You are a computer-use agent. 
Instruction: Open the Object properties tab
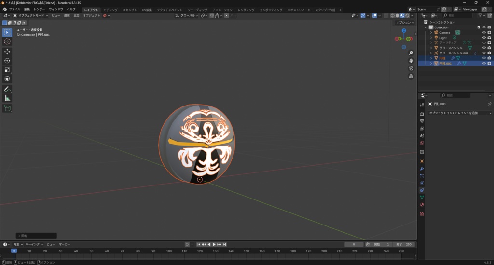coord(422,161)
